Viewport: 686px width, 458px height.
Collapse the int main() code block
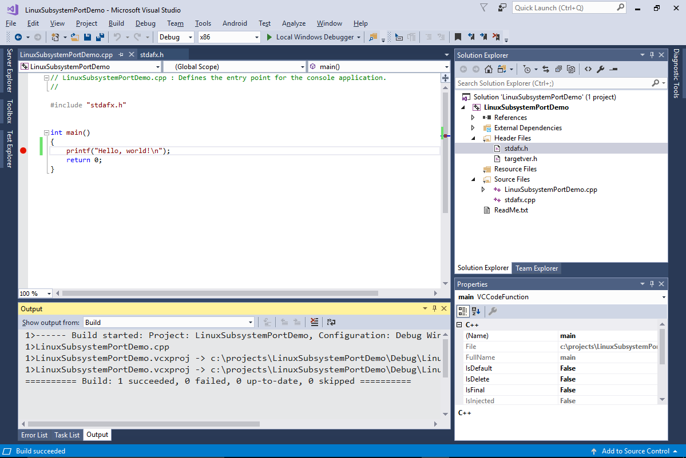coord(46,132)
